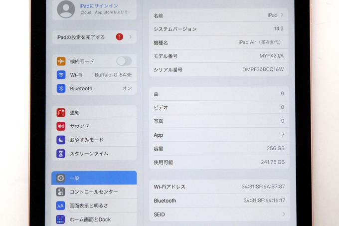Viewport: 339px width, 226px height.
Task: Open the SEID row
Action: tap(219, 215)
